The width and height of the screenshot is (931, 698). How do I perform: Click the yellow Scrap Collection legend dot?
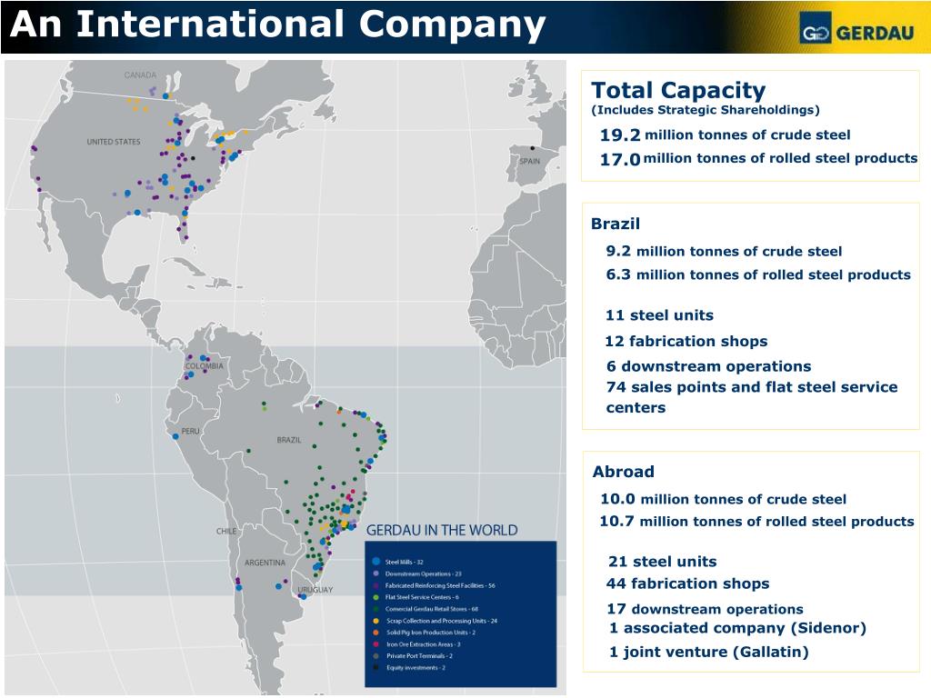coord(375,621)
